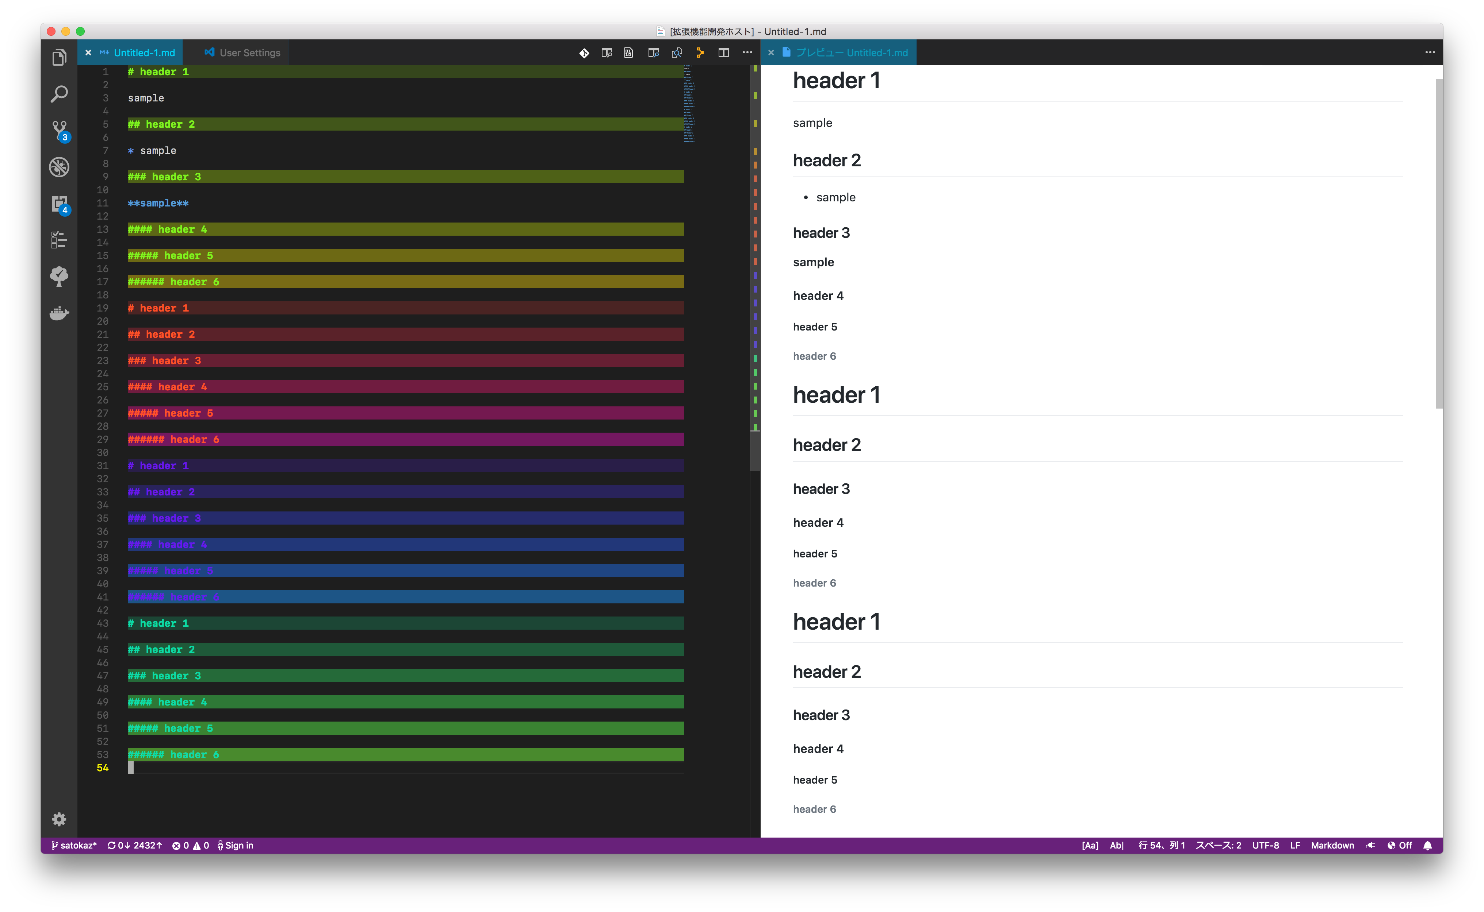The height and width of the screenshot is (912, 1484).
Task: Open more actions menu in preview pane
Action: coord(1430,53)
